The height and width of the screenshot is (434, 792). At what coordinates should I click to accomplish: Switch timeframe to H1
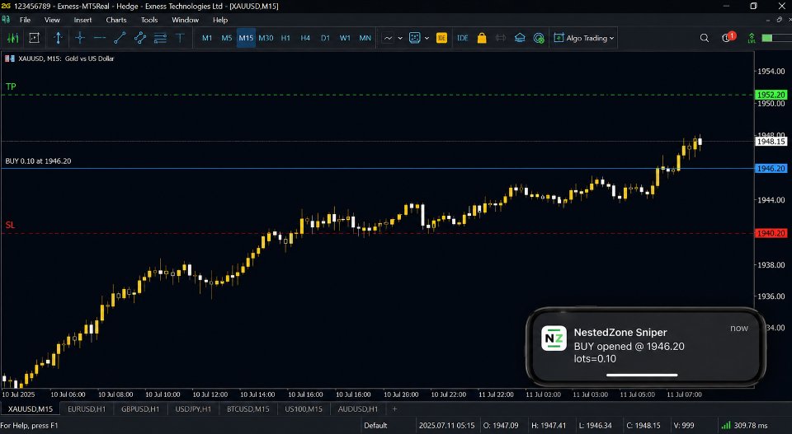285,38
